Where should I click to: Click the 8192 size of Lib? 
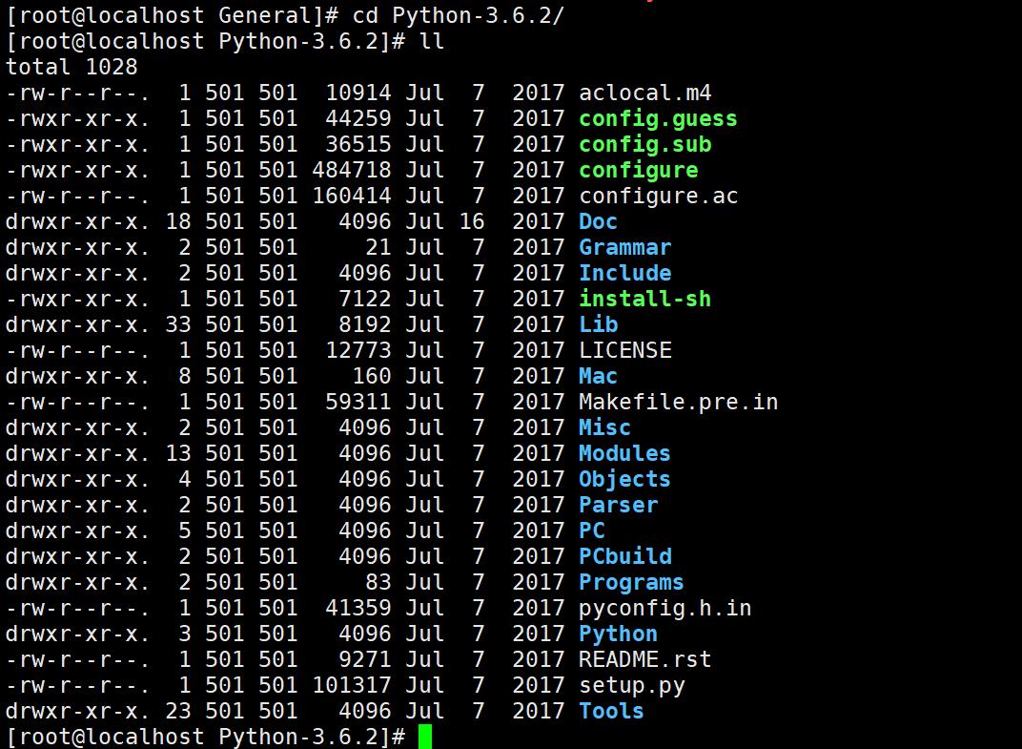click(x=365, y=325)
